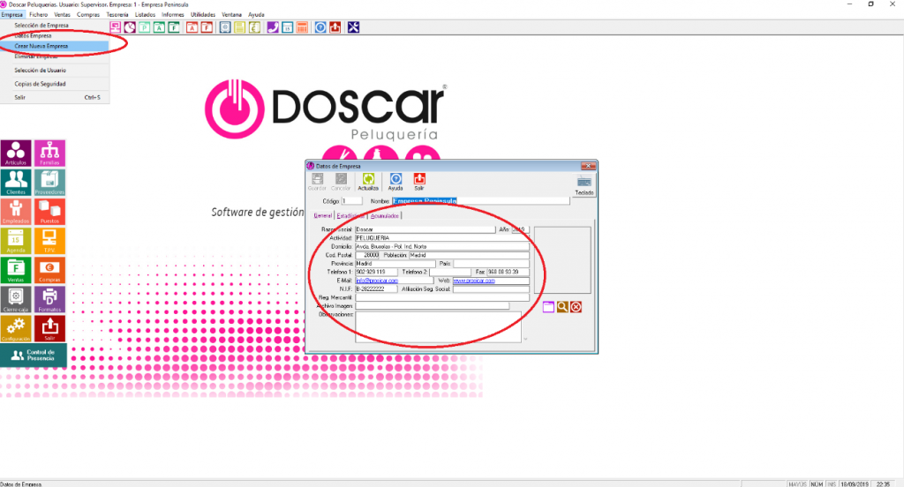Open the Puestos tile
The image size is (904, 487).
pos(49,212)
